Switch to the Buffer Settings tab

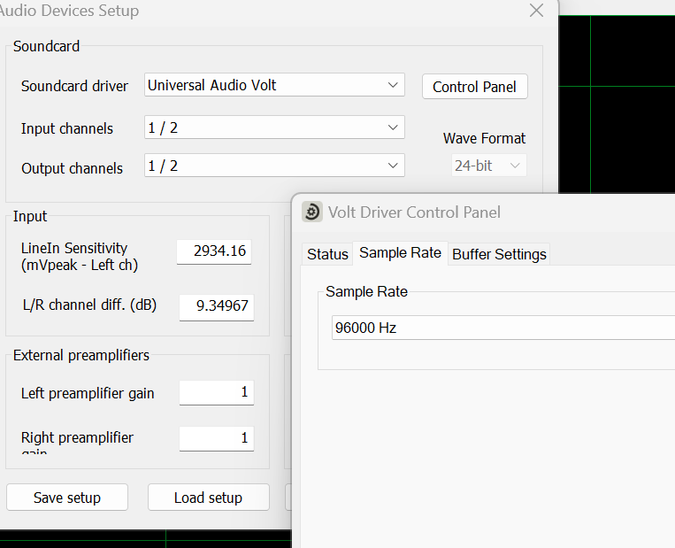(x=499, y=254)
